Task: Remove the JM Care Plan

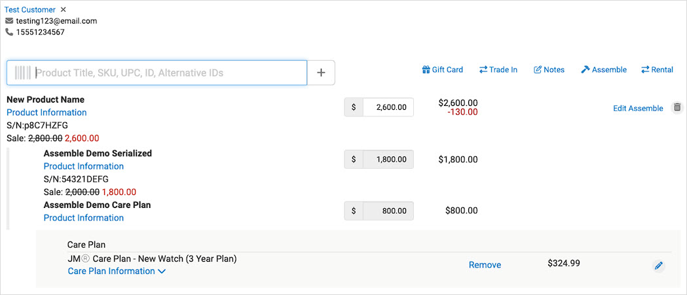Action: tap(485, 265)
